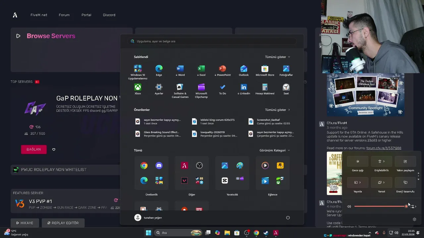Open Solitaire & Casual Games
Screen dimensions: 424x238
[x=180, y=91]
